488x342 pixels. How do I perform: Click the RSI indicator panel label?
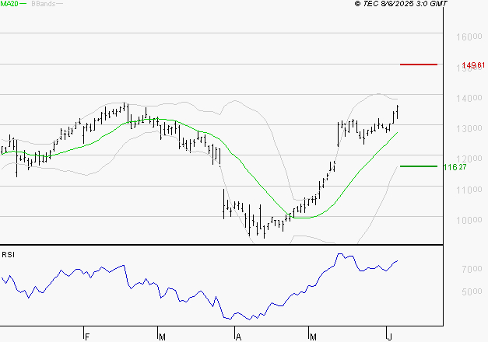tap(8, 254)
